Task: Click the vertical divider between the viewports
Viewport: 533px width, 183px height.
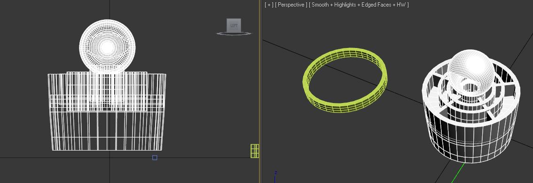Action: (260, 91)
